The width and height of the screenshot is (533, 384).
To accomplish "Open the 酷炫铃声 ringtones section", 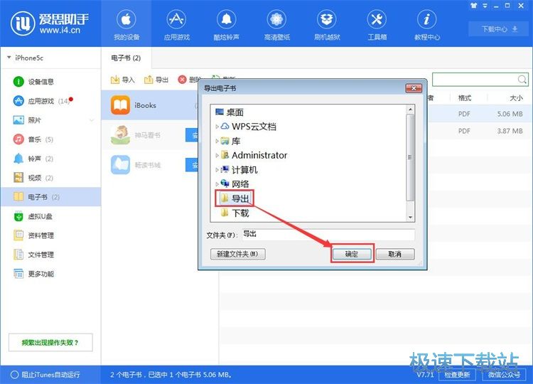I will 227,25.
